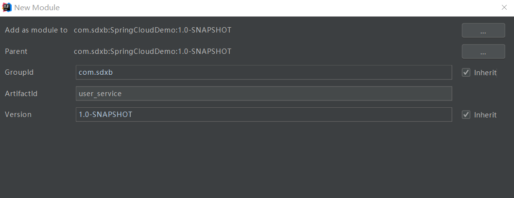Click the GroupId label text
The width and height of the screenshot is (514, 198).
(x=19, y=72)
